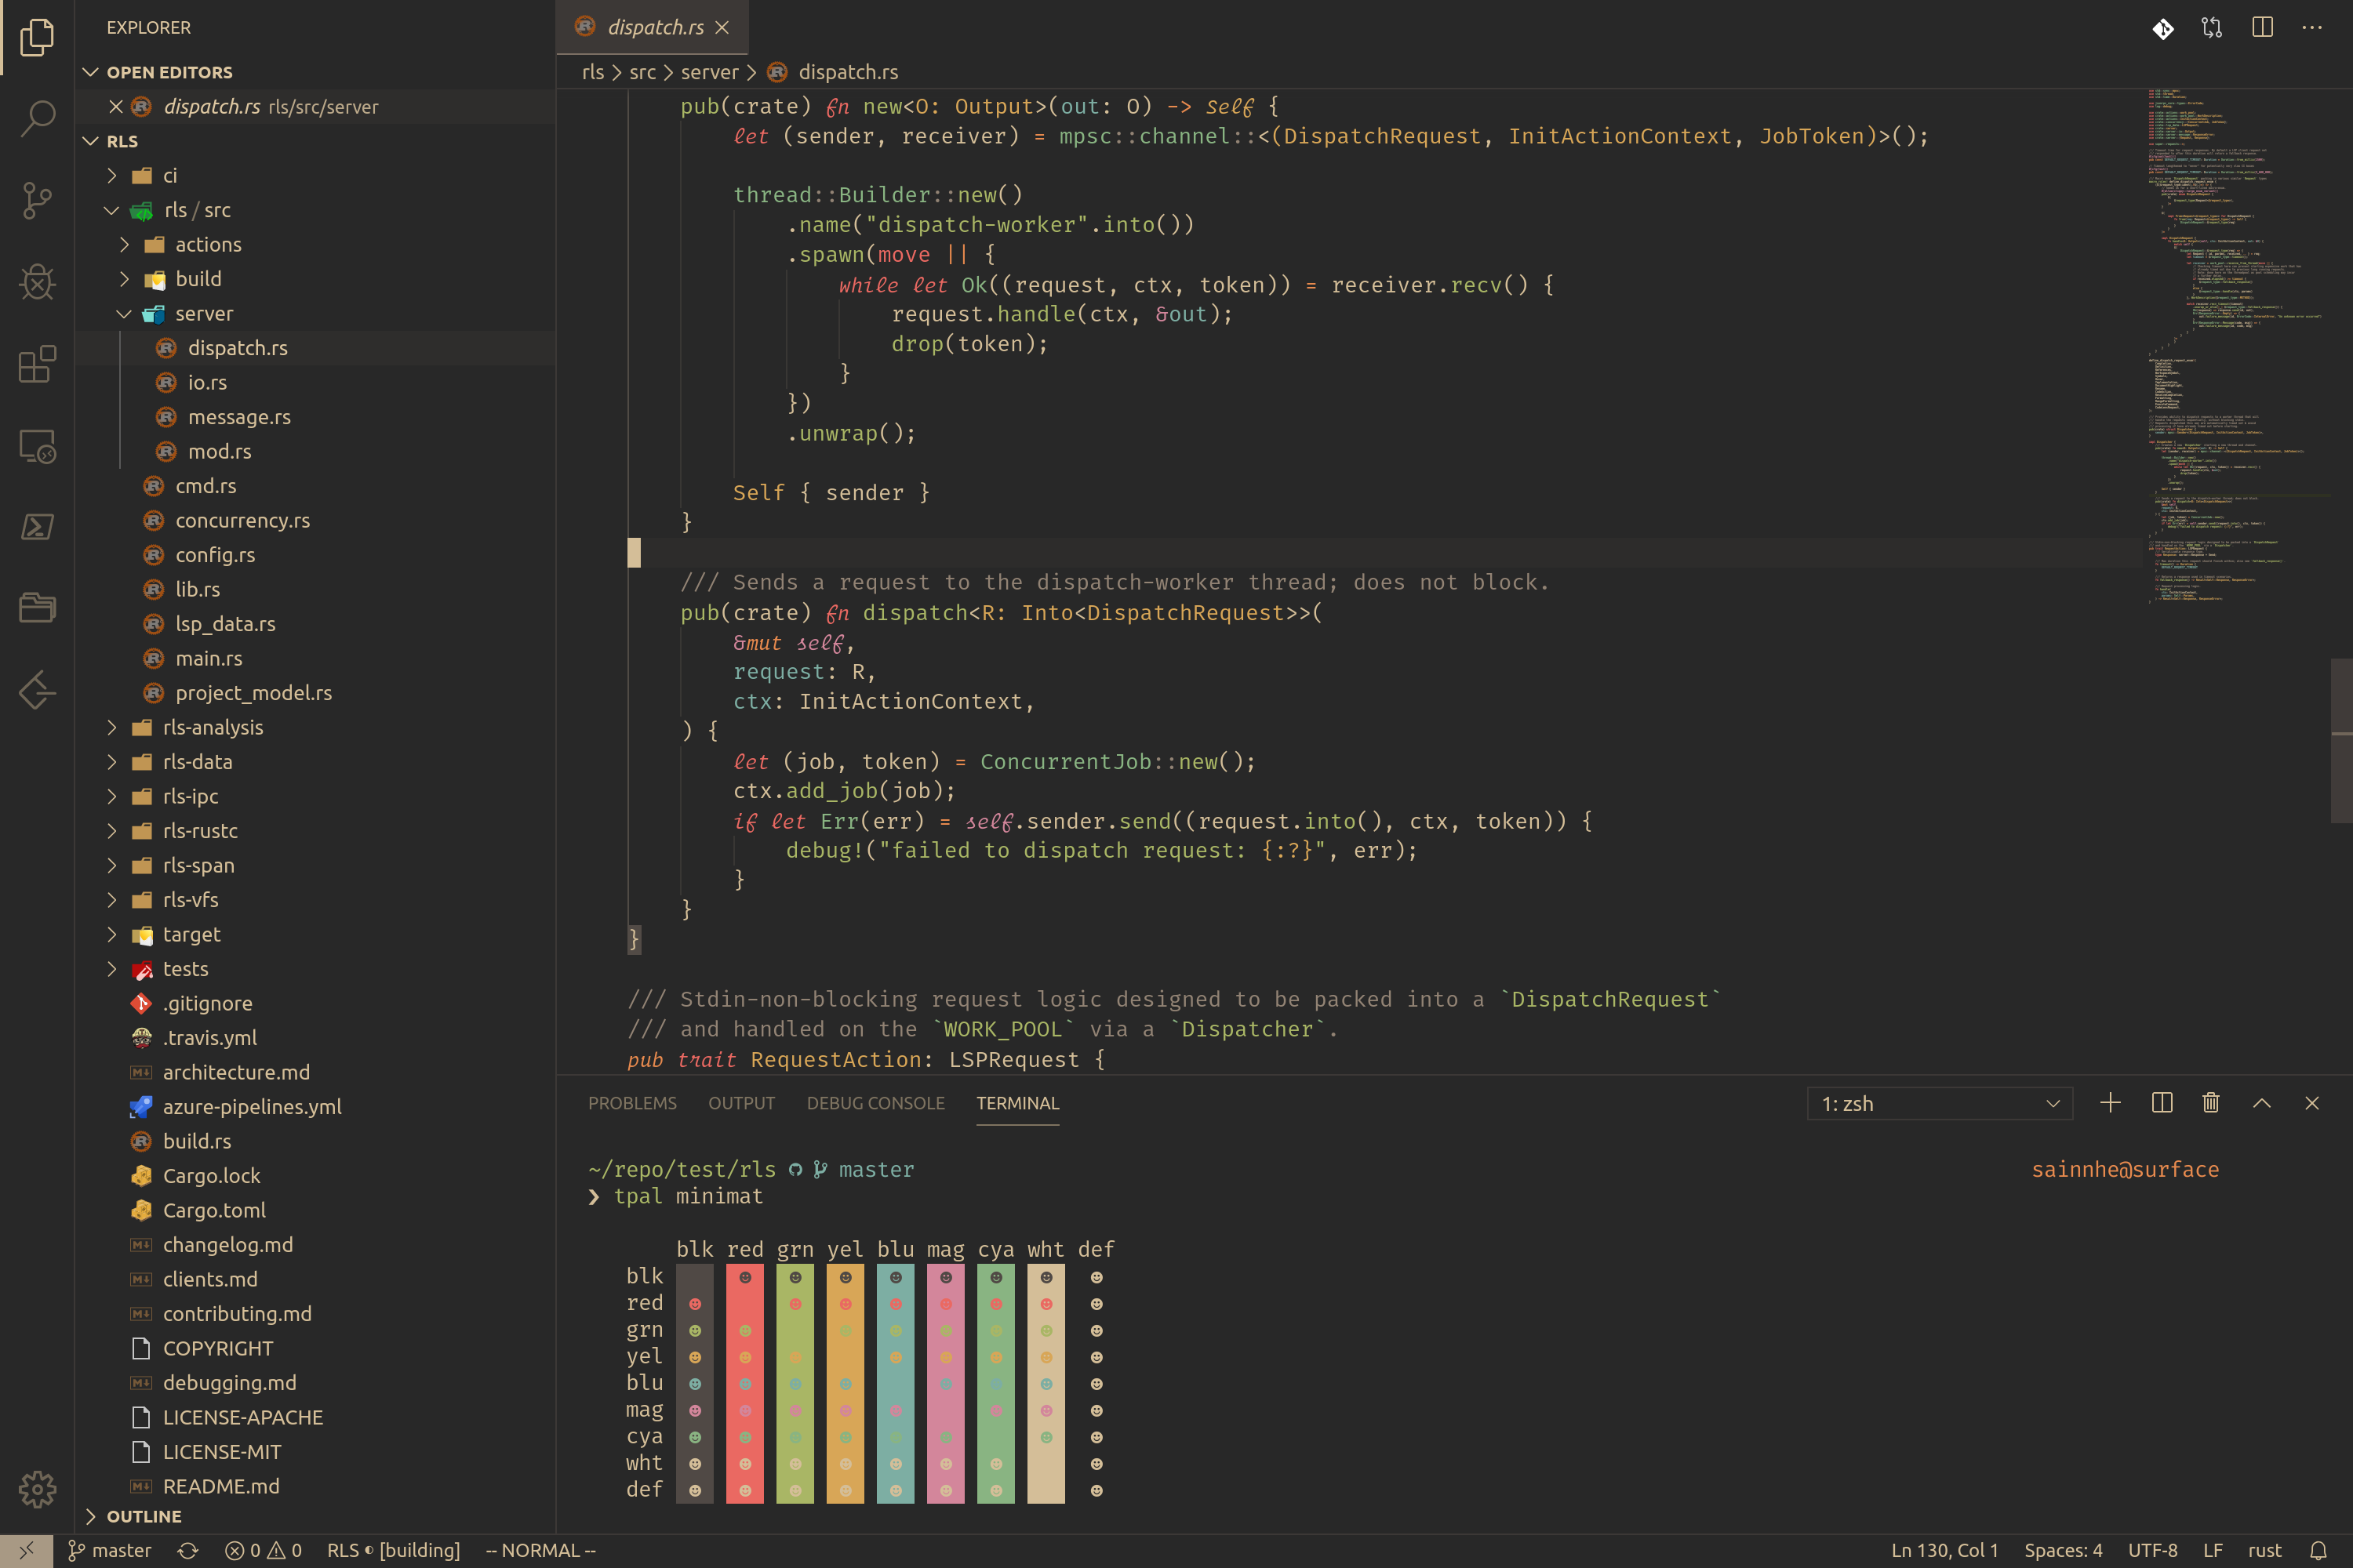
Task: Create a new terminal with plus icon
Action: pyautogui.click(x=2110, y=1103)
